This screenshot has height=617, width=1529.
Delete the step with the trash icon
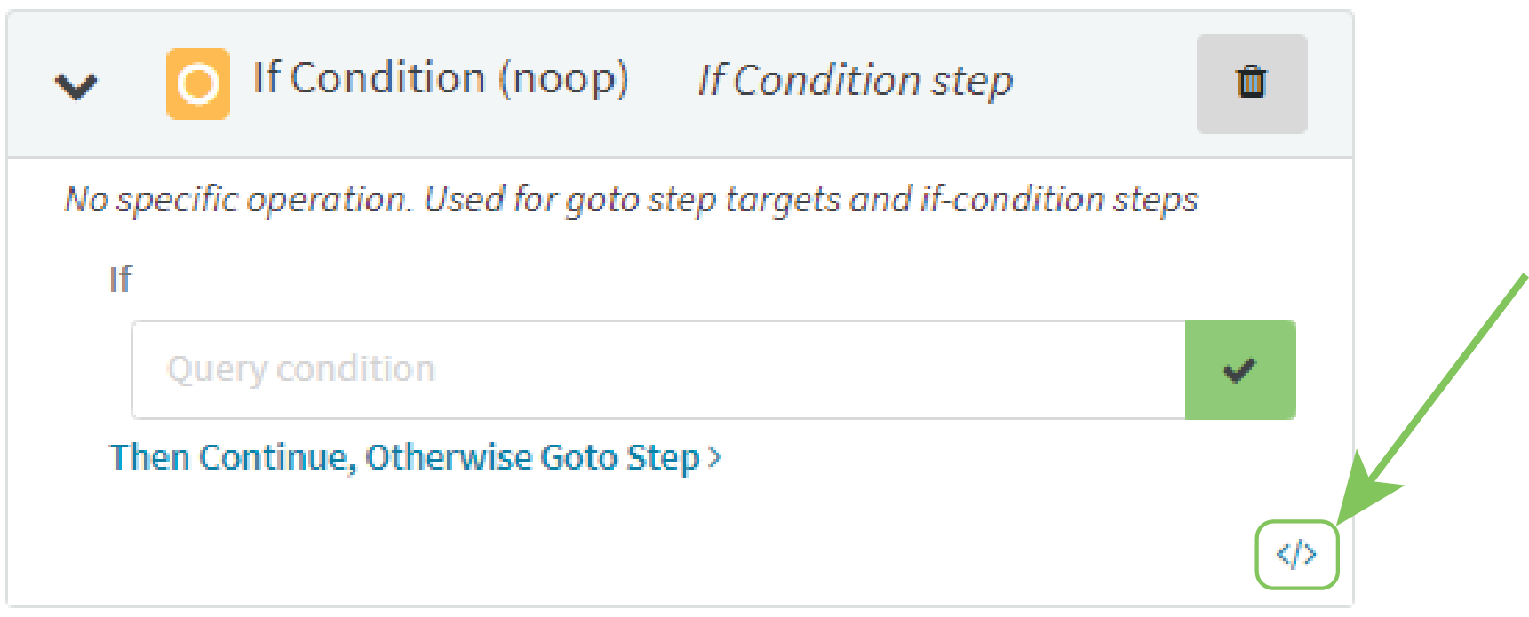point(1251,82)
